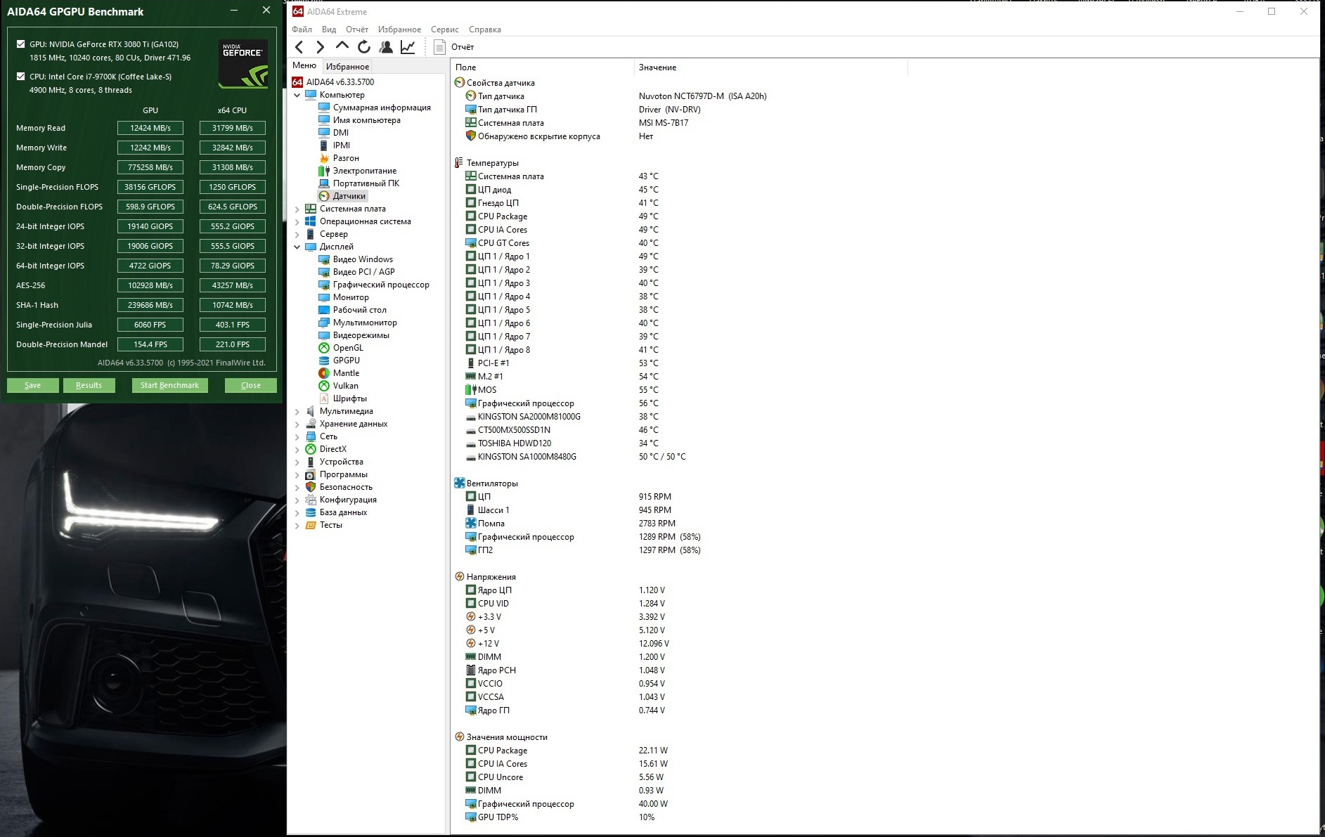Image resolution: width=1325 pixels, height=837 pixels.
Task: Click the Up level arrow in toolbar
Action: coord(342,46)
